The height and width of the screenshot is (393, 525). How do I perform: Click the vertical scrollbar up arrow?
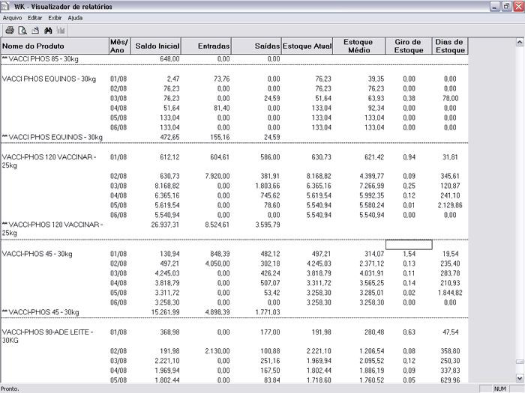[x=520, y=42]
